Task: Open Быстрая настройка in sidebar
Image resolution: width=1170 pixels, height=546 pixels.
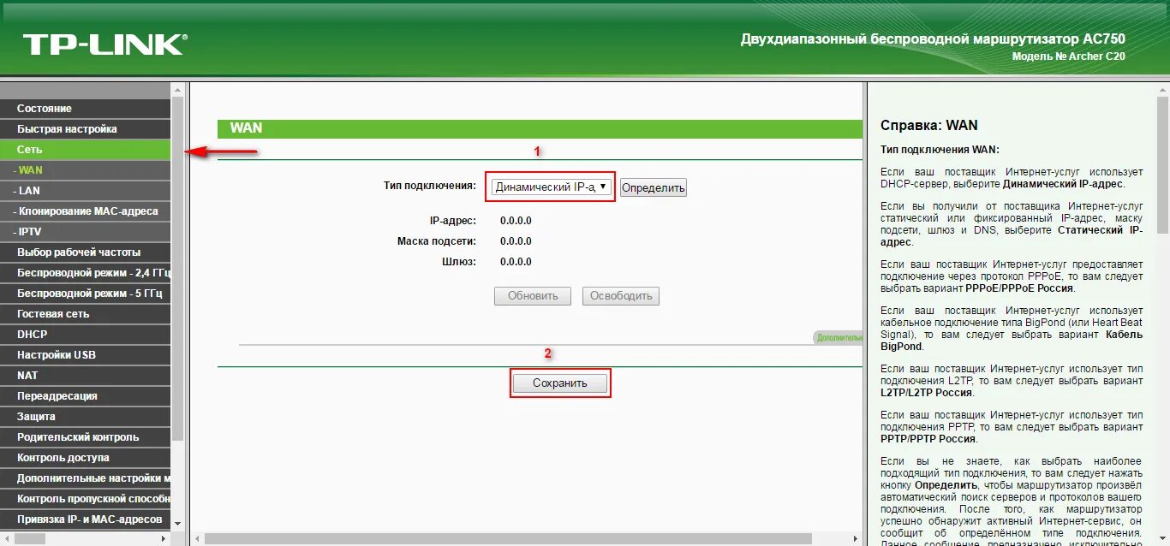Action: pyautogui.click(x=86, y=129)
